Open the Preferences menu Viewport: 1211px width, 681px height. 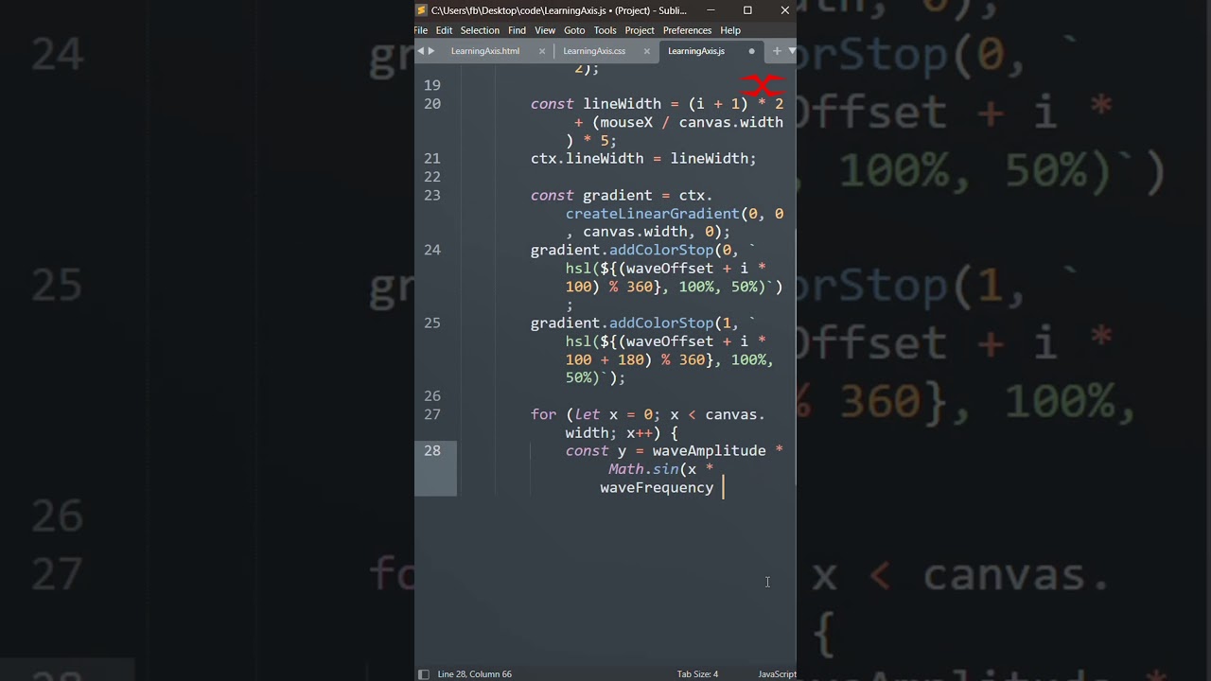click(688, 30)
